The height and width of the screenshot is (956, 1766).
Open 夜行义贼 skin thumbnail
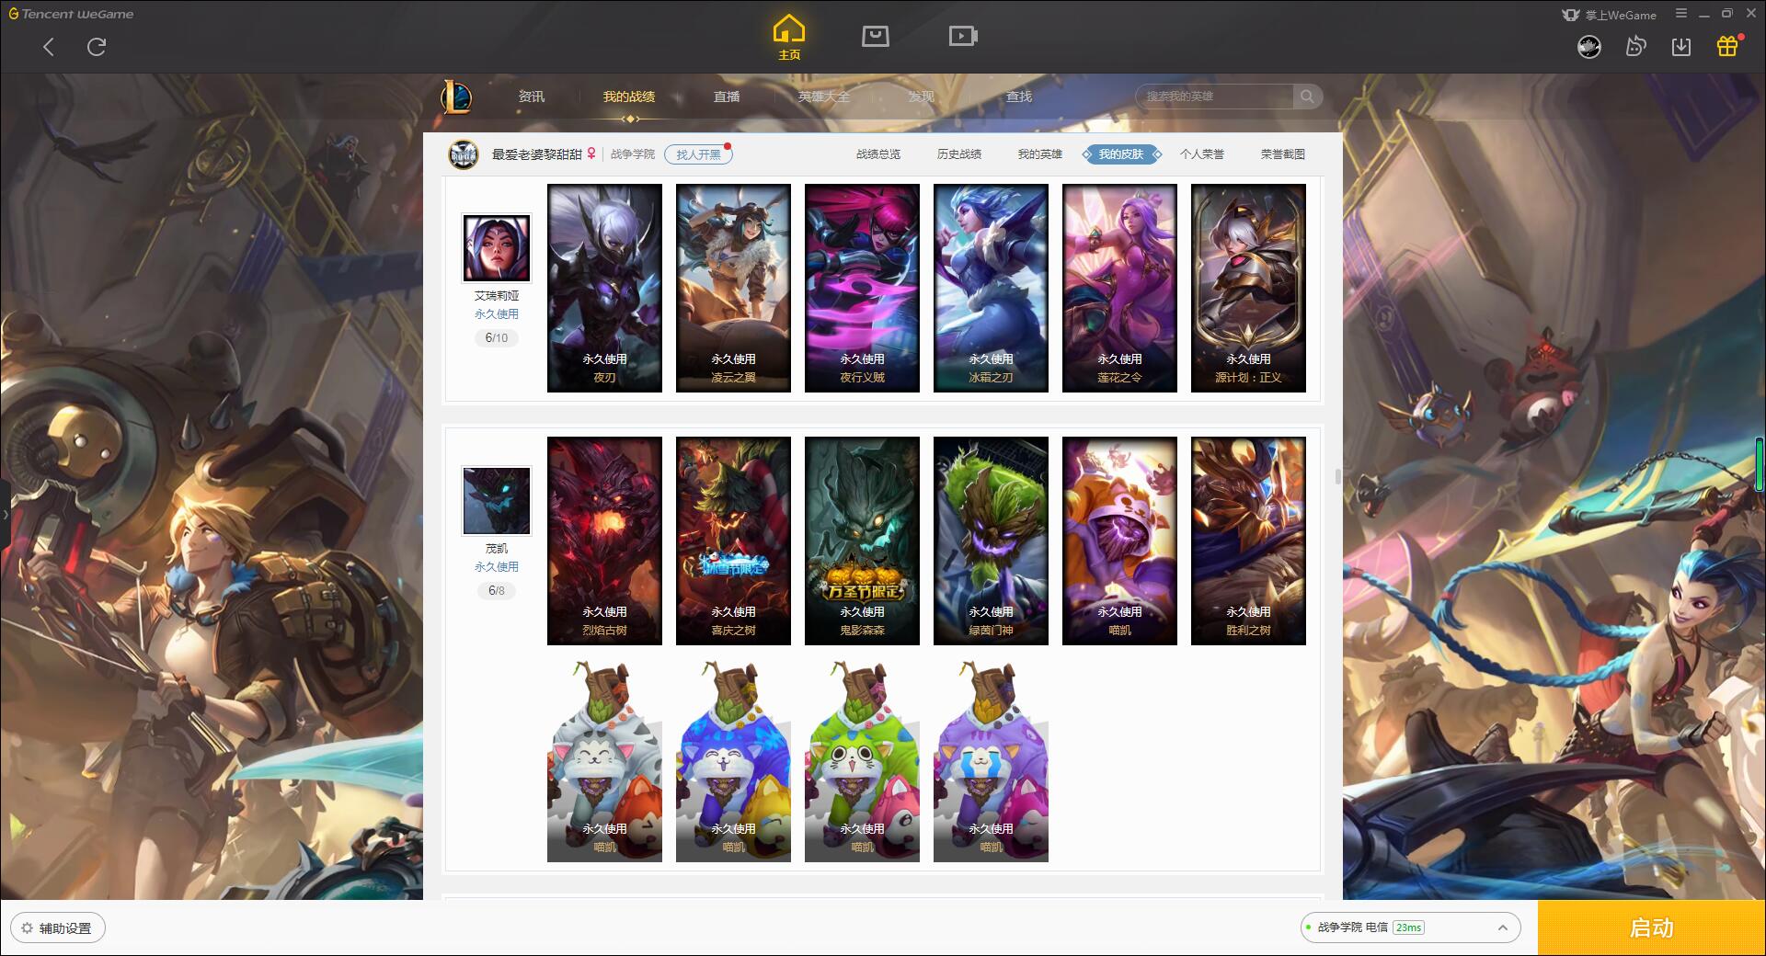(862, 288)
